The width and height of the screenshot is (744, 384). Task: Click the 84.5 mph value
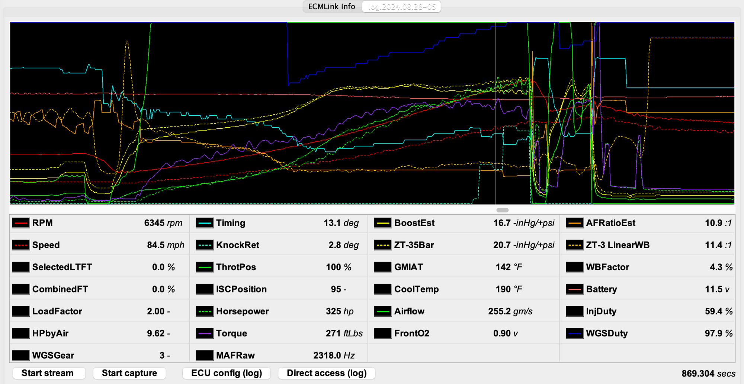pos(166,245)
